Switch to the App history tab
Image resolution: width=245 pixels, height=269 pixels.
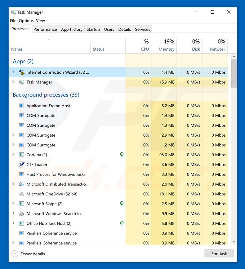[x=72, y=29]
